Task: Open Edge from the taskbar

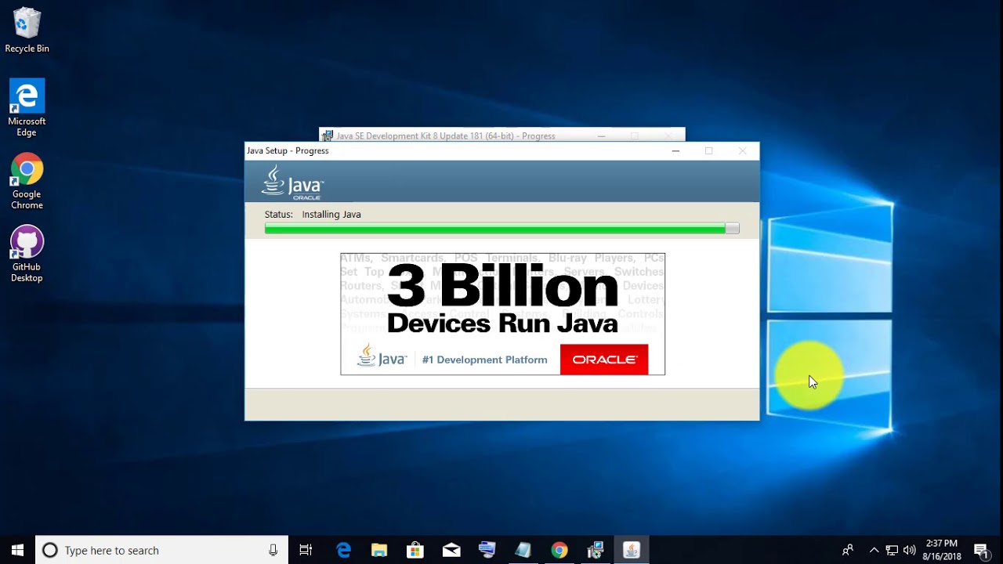Action: [x=343, y=550]
